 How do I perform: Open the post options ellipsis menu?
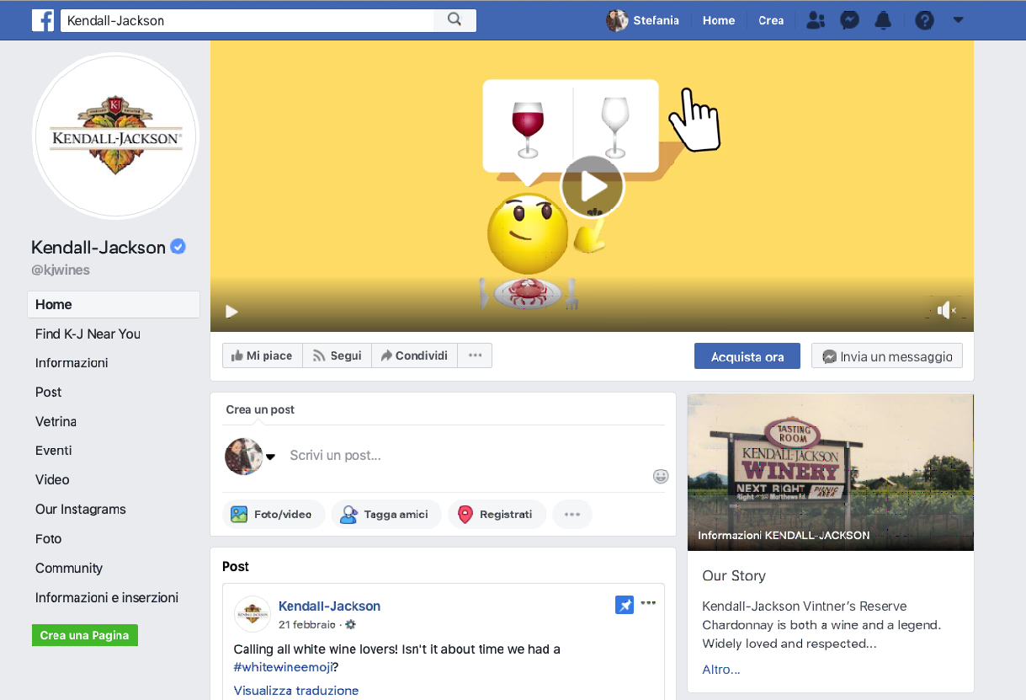[648, 603]
